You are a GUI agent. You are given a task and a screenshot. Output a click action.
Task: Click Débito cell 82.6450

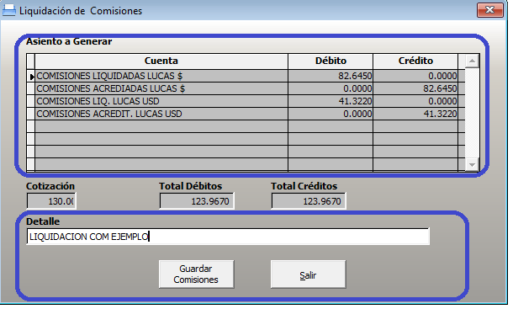[331, 76]
